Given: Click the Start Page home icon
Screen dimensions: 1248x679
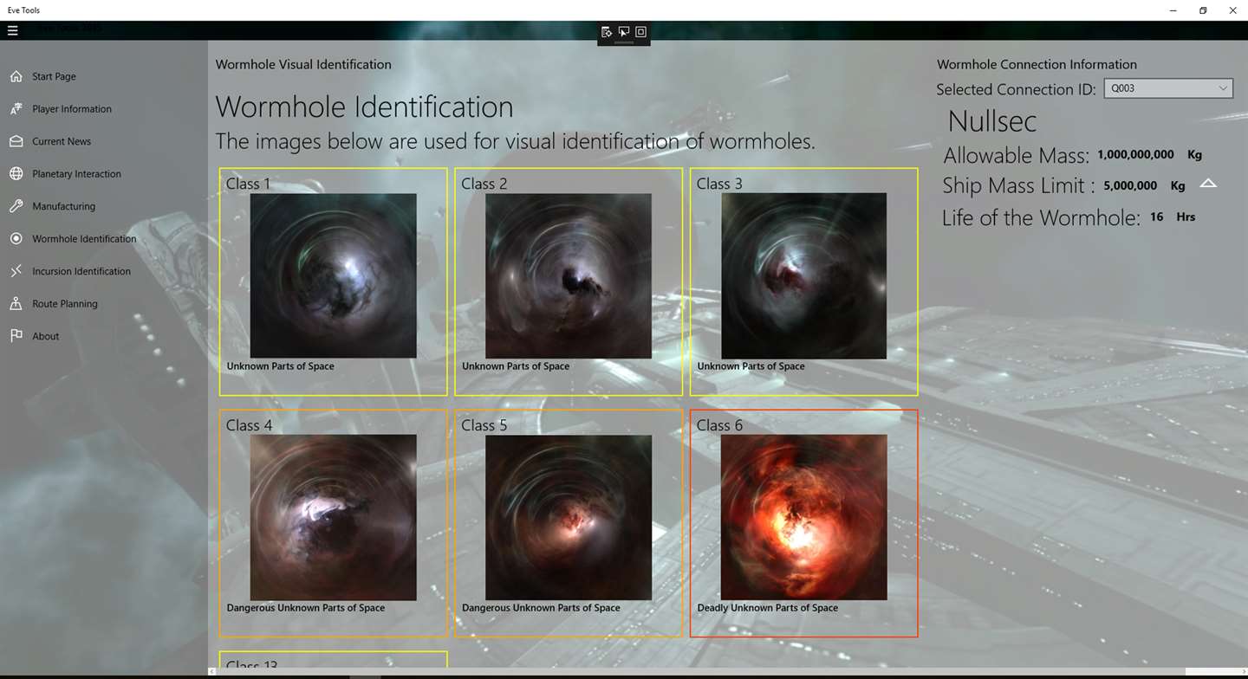Looking at the screenshot, I should click(x=16, y=76).
